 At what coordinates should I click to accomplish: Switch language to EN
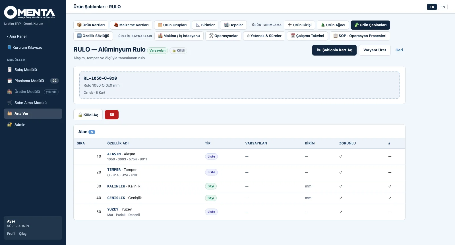click(443, 7)
